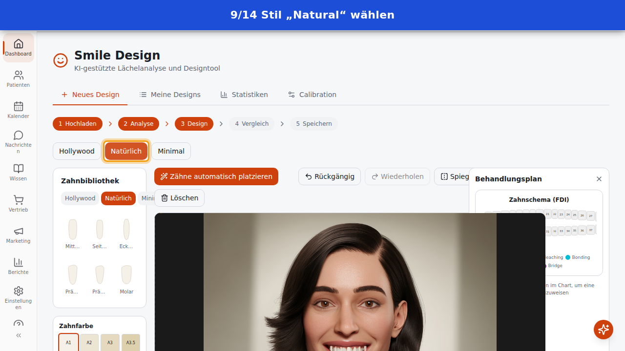This screenshot has height=351, width=625.
Task: Select tooth 25 in Zahnschema
Action: 575,215
